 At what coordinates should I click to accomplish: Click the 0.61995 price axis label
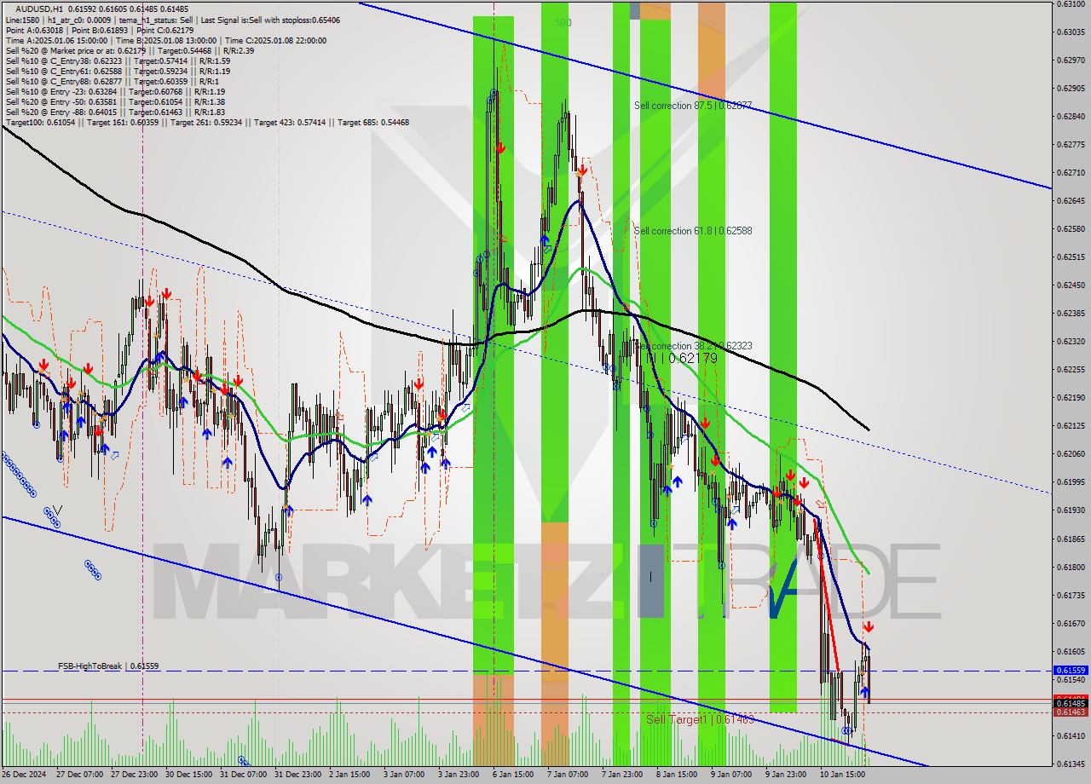tap(1070, 482)
